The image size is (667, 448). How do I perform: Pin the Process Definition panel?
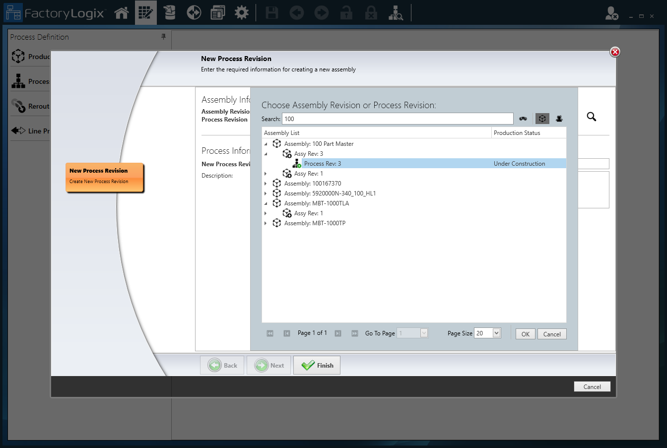coord(163,37)
